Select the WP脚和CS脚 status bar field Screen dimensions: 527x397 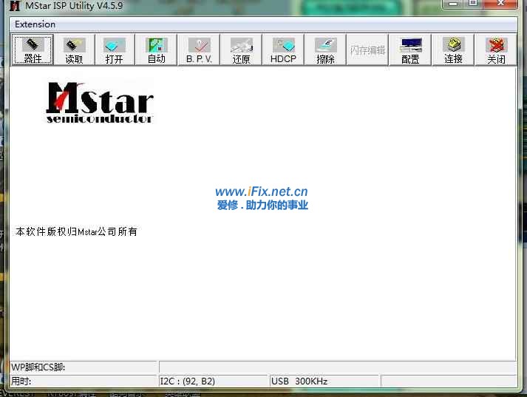(x=84, y=367)
